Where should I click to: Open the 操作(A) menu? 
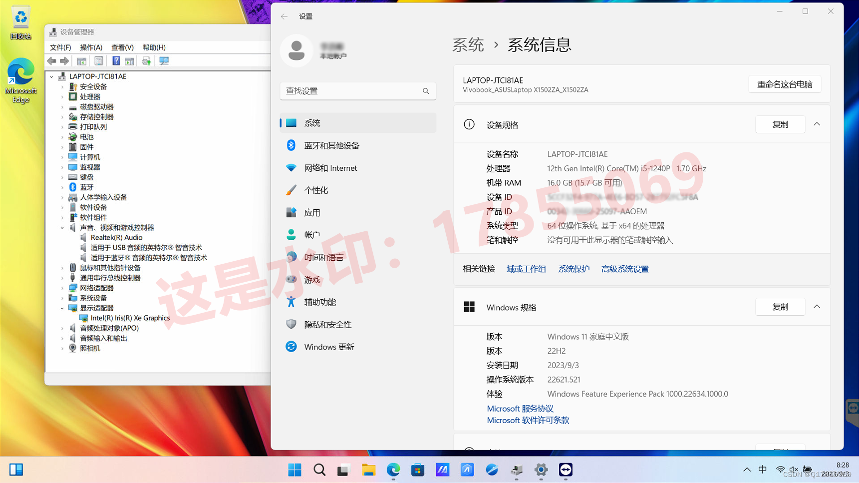[91, 47]
